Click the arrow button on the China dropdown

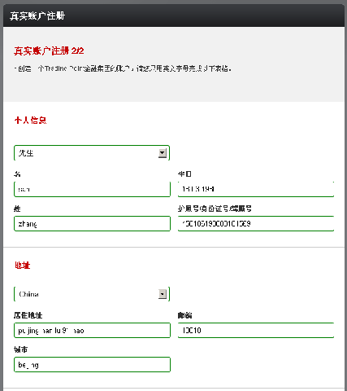pos(163,294)
